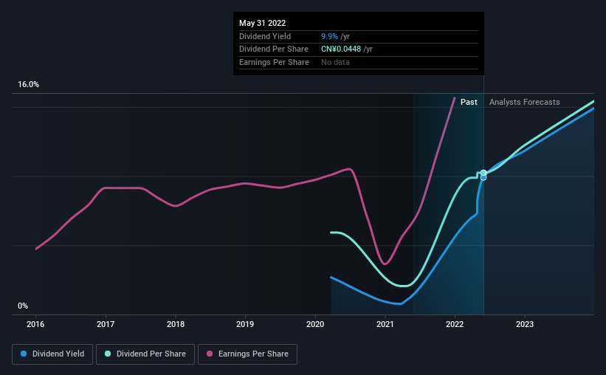Select the 2023 x-axis label

(x=525, y=324)
